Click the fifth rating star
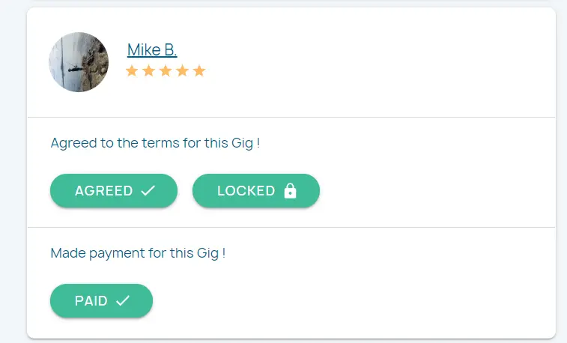567x343 pixels. pos(198,71)
